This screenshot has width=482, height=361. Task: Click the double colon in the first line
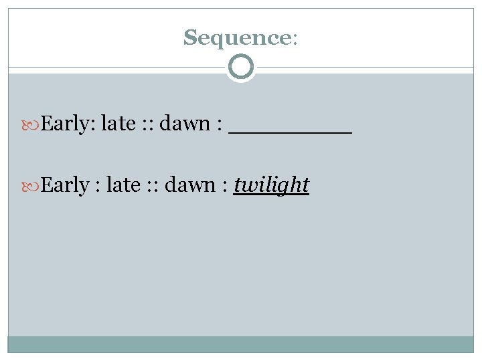pyautogui.click(x=147, y=125)
